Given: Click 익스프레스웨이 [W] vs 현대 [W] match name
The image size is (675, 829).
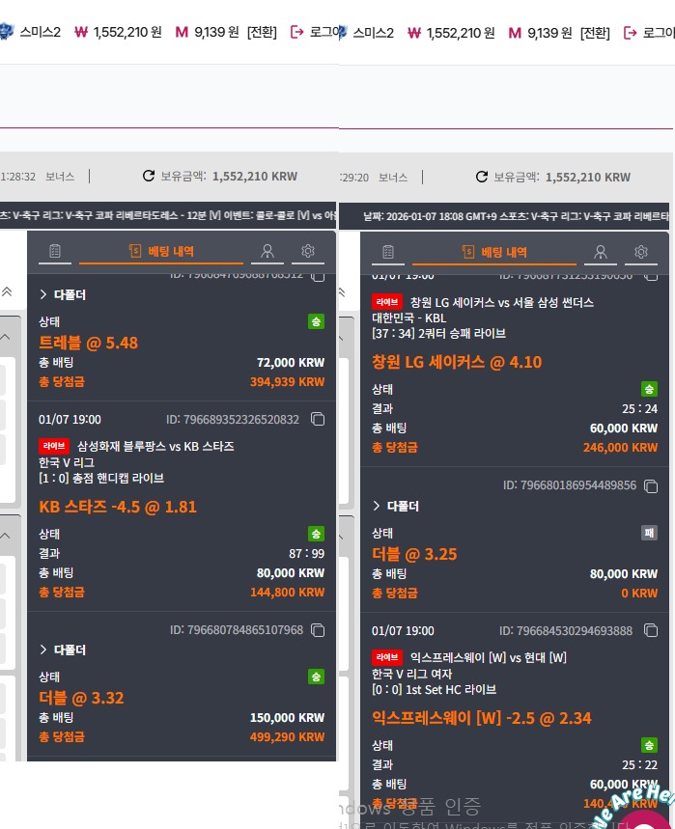Looking at the screenshot, I should click(489, 657).
